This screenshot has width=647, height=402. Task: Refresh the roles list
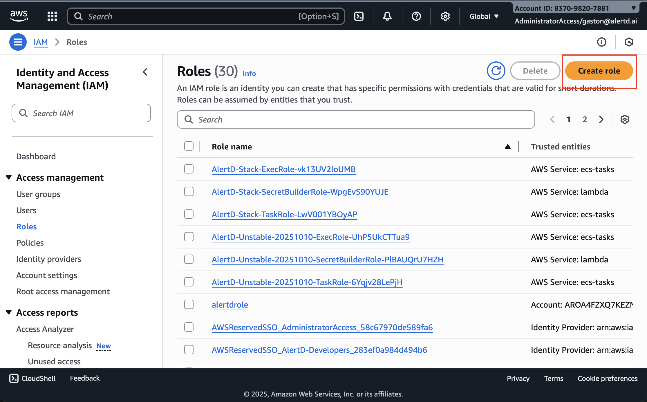coord(496,70)
